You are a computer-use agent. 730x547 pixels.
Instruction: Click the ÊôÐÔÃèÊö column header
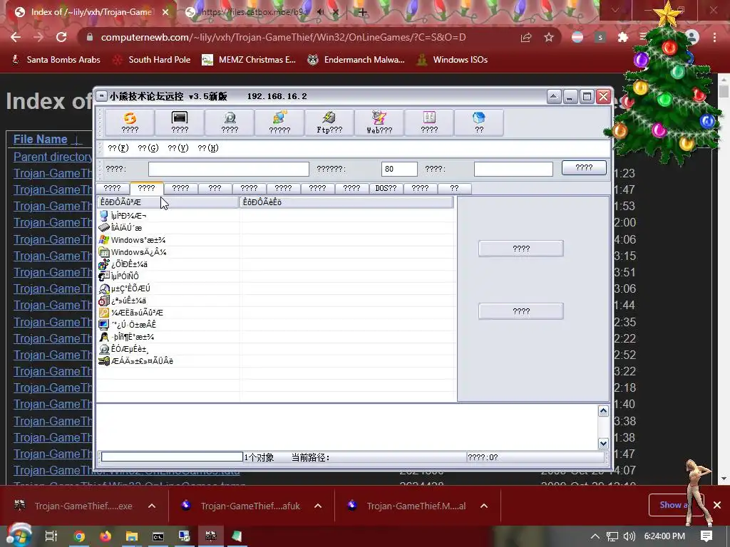(x=346, y=202)
